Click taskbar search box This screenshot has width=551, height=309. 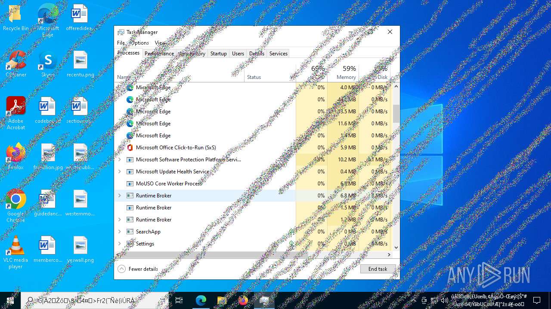pos(95,300)
